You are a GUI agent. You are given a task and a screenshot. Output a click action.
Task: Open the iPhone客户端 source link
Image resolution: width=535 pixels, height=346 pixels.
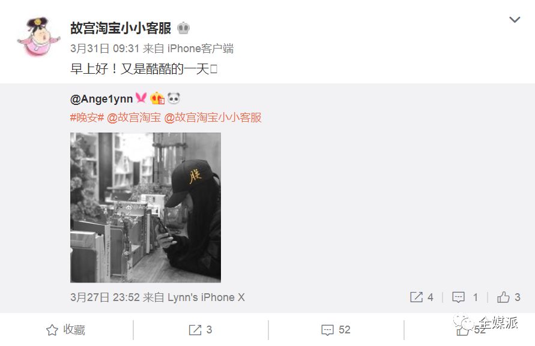201,49
